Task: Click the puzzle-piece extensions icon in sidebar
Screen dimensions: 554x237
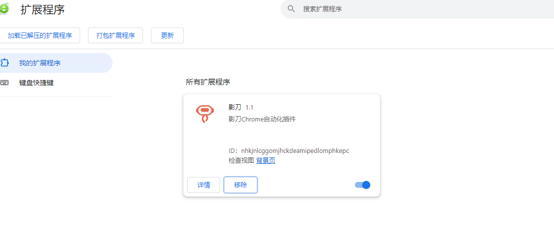Action: coord(4,63)
